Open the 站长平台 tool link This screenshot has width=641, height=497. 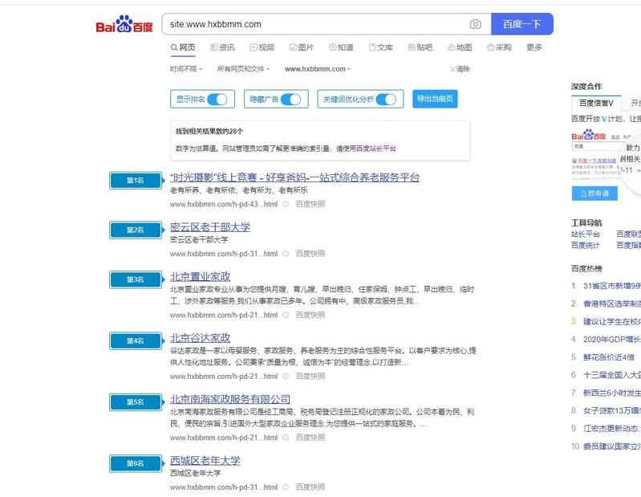pos(586,234)
